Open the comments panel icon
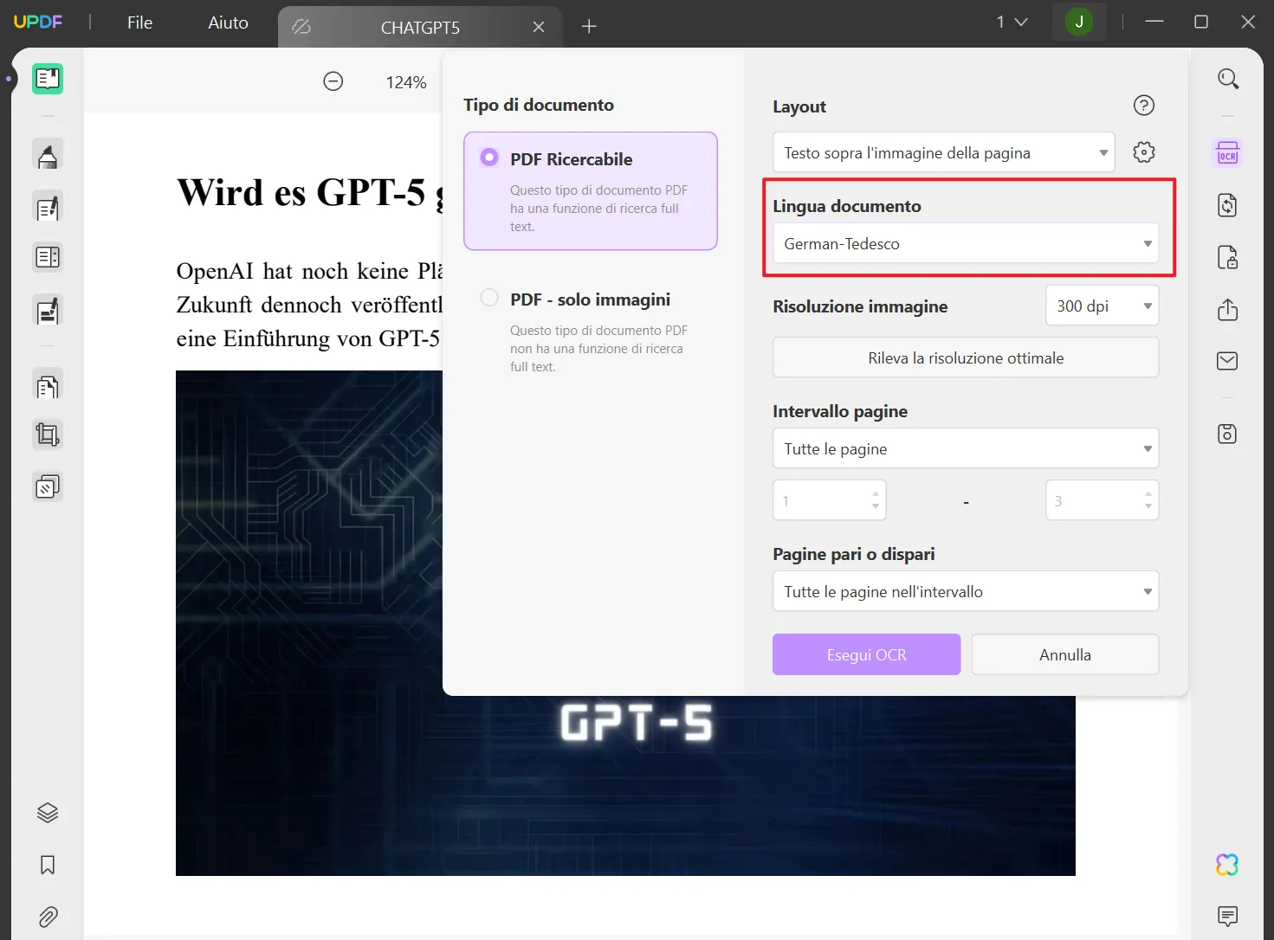The height and width of the screenshot is (940, 1274). 1228,916
